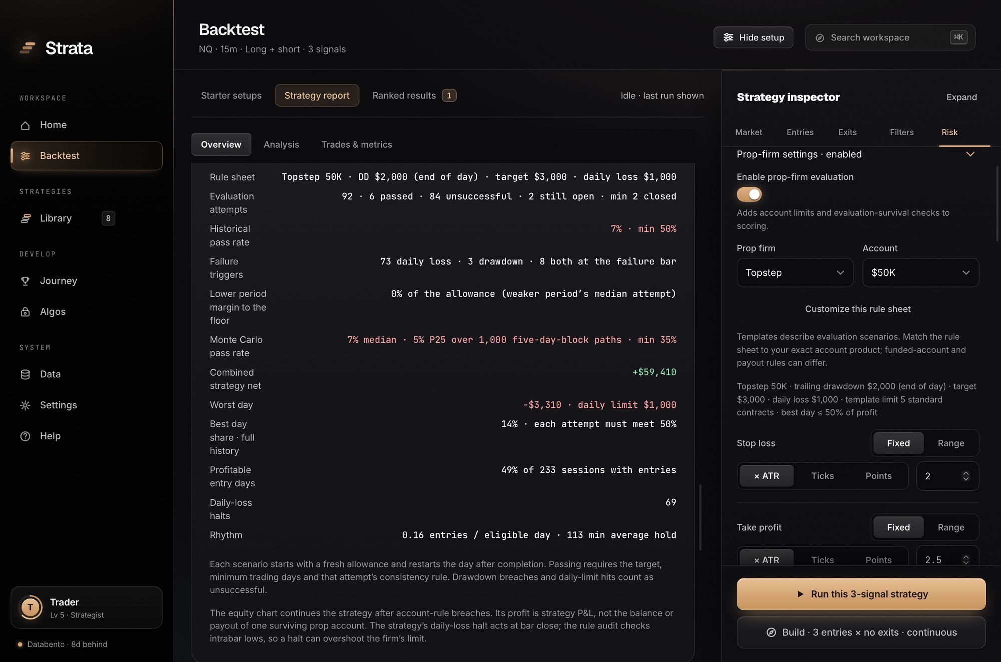Click the play icon on Run button
Screen dimensions: 1001x662
800,594
